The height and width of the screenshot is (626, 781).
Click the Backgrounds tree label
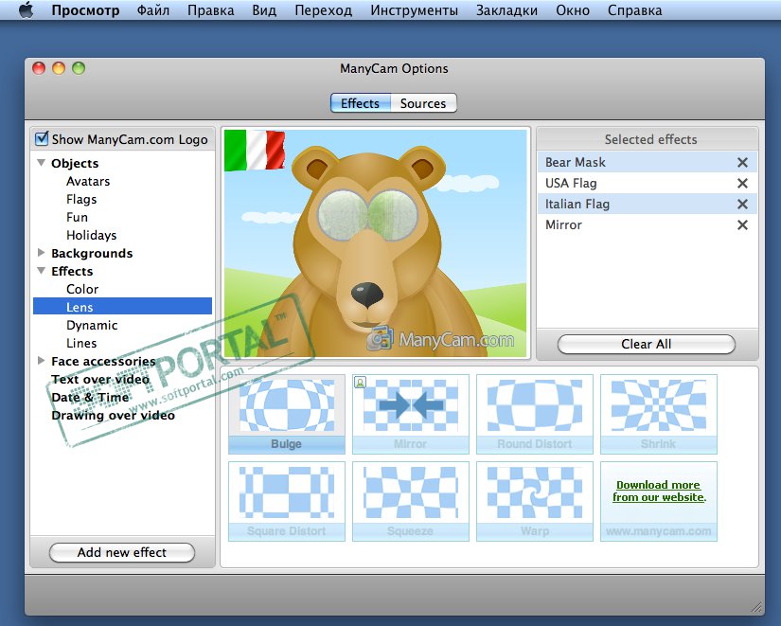pos(92,253)
